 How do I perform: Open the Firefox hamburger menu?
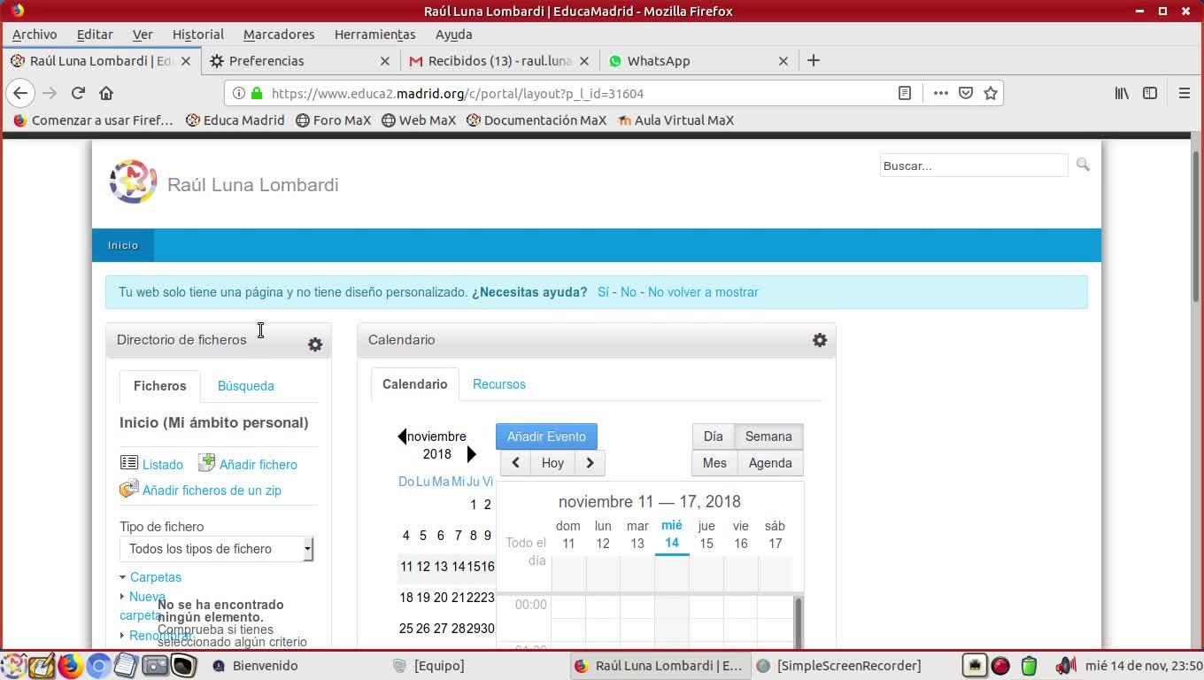[1185, 93]
